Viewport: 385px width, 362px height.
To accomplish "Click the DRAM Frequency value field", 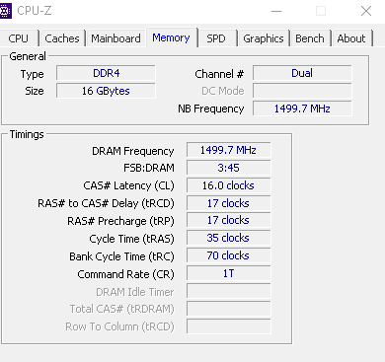I will [x=228, y=150].
